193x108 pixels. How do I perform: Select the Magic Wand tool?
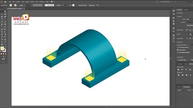tap(2, 14)
